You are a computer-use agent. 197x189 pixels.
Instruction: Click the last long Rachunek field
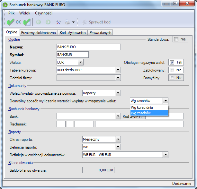click(x=139, y=124)
